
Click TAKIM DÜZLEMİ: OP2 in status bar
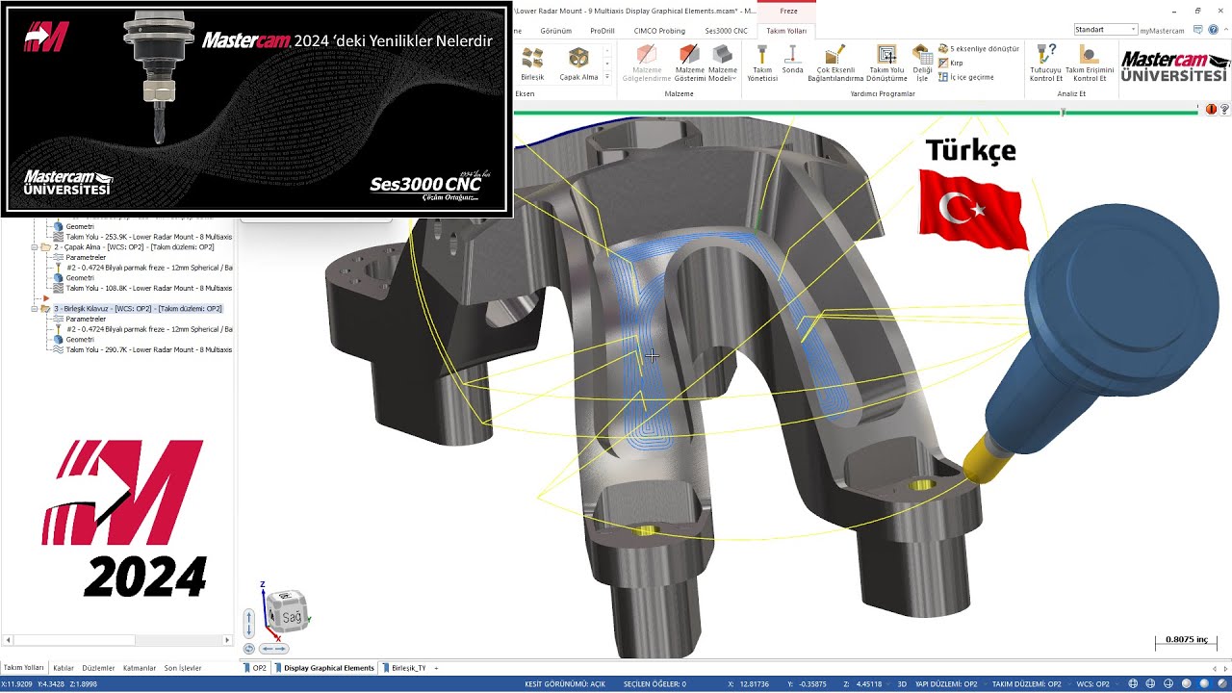point(1026,684)
